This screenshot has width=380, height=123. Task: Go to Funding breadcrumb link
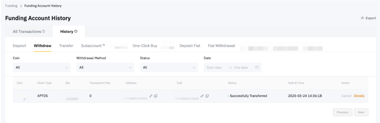tap(11, 6)
